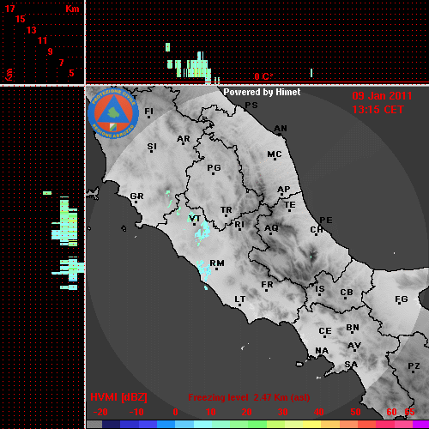Select the LT city marker

tap(239, 305)
